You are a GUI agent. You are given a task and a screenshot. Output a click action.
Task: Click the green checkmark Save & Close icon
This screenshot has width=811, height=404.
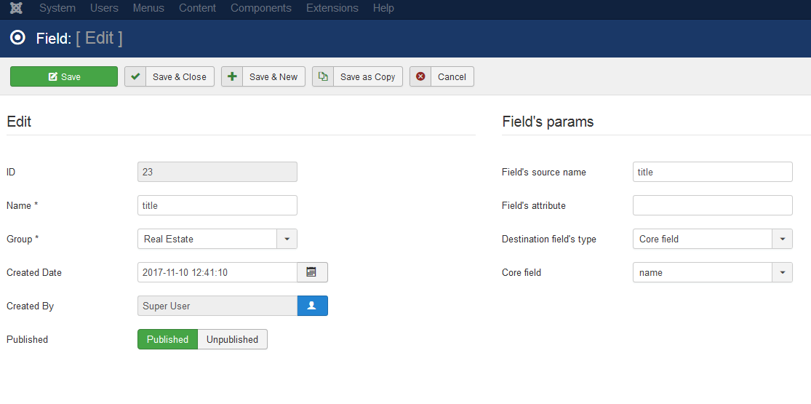[x=135, y=76]
